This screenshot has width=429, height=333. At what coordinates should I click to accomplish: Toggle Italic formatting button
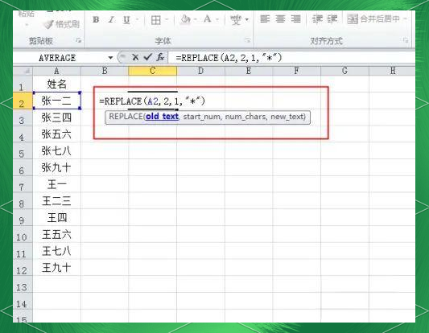pos(111,19)
